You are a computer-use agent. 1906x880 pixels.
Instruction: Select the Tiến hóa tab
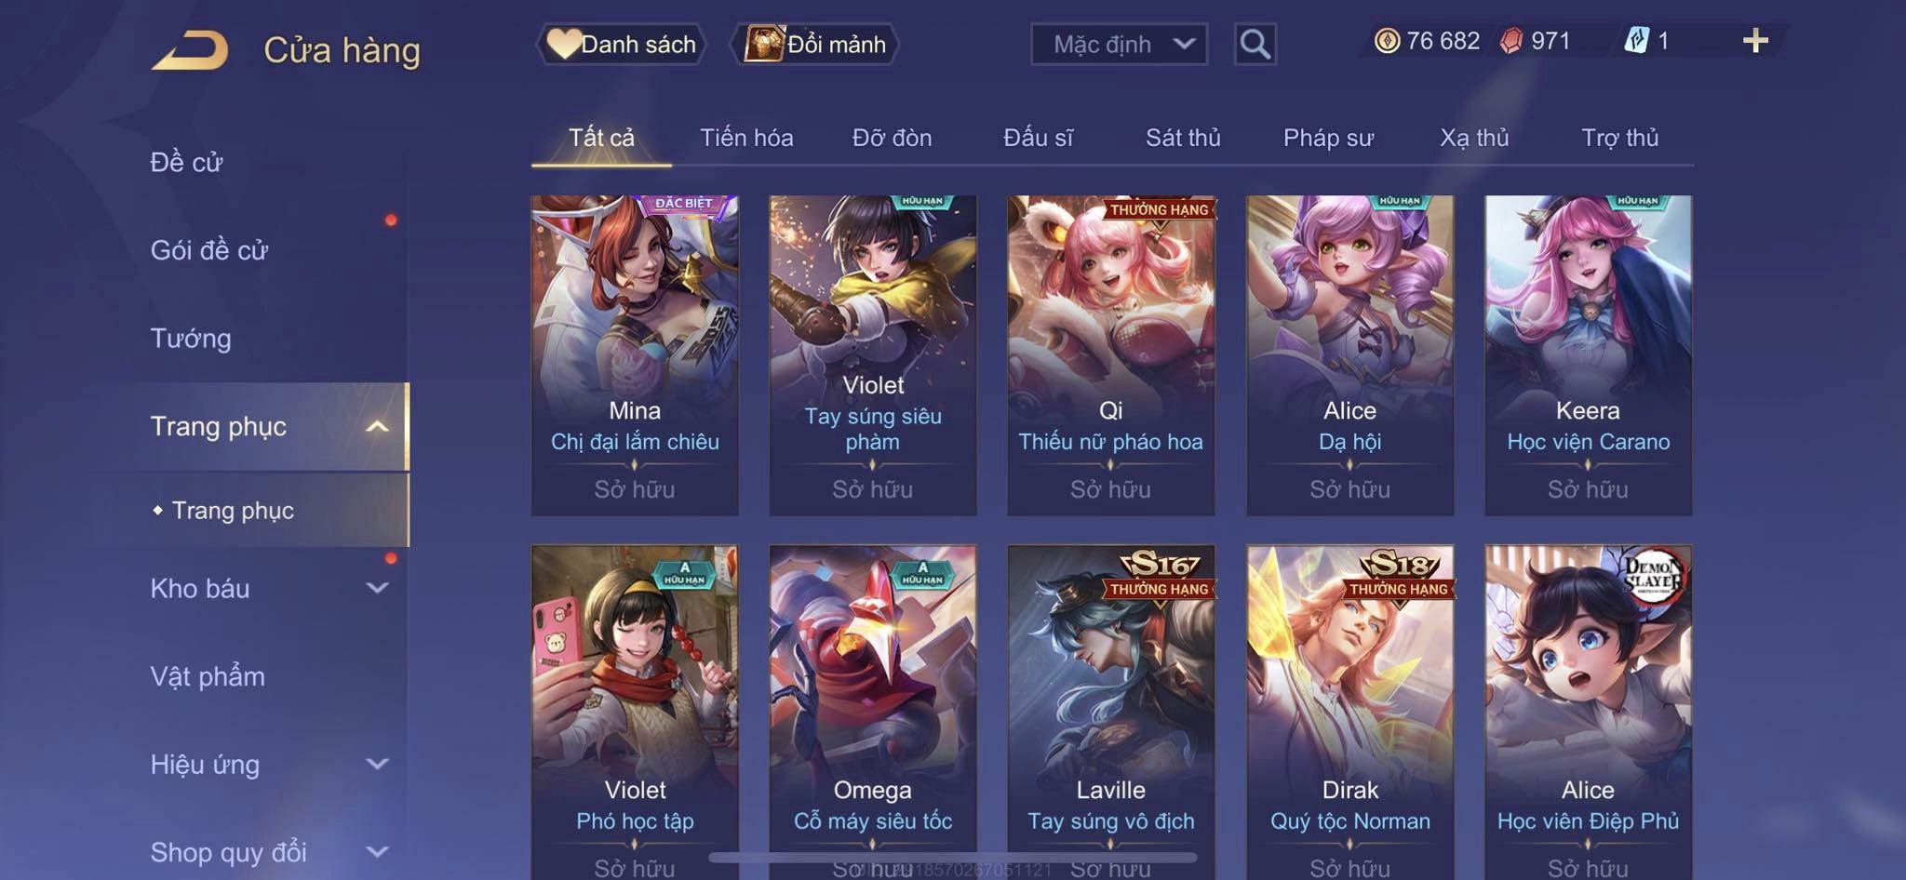click(x=746, y=138)
